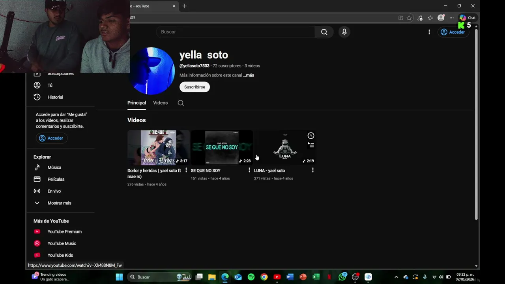Click the sidebar Acceder button
Screen dimensions: 505x284
[51, 138]
